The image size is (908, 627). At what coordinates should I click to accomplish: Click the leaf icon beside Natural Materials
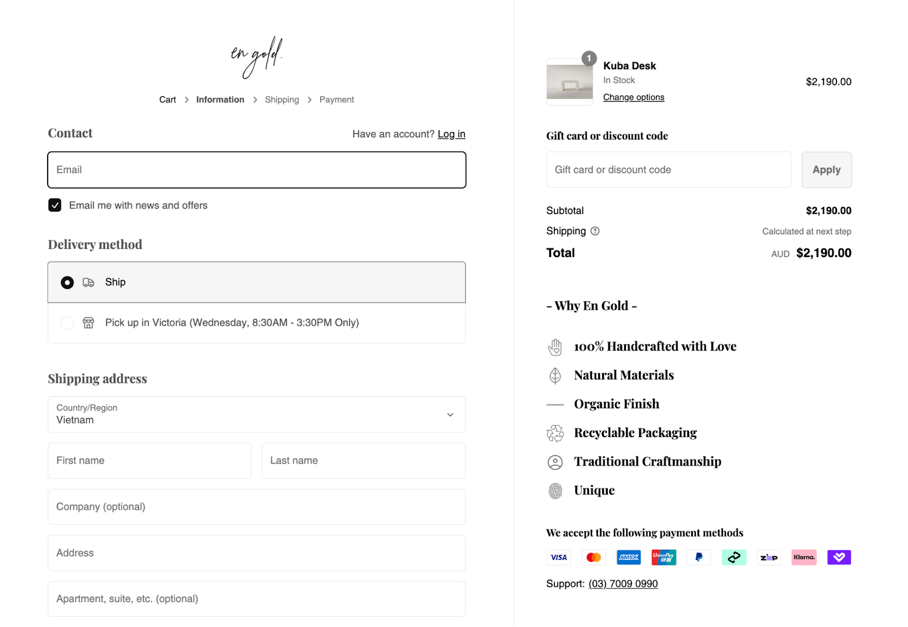555,376
